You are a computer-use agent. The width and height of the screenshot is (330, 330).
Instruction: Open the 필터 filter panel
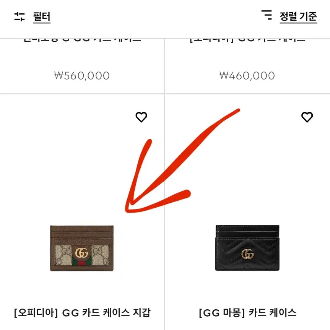click(x=42, y=17)
